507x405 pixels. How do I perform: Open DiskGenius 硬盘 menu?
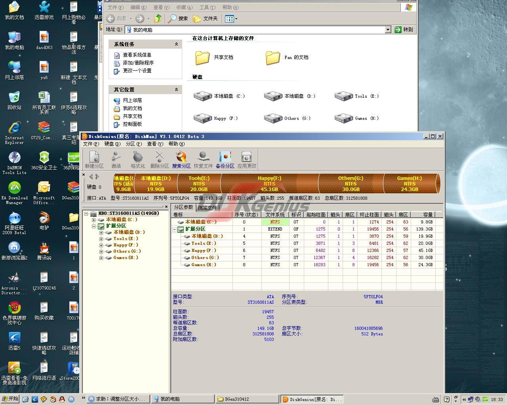(x=112, y=144)
